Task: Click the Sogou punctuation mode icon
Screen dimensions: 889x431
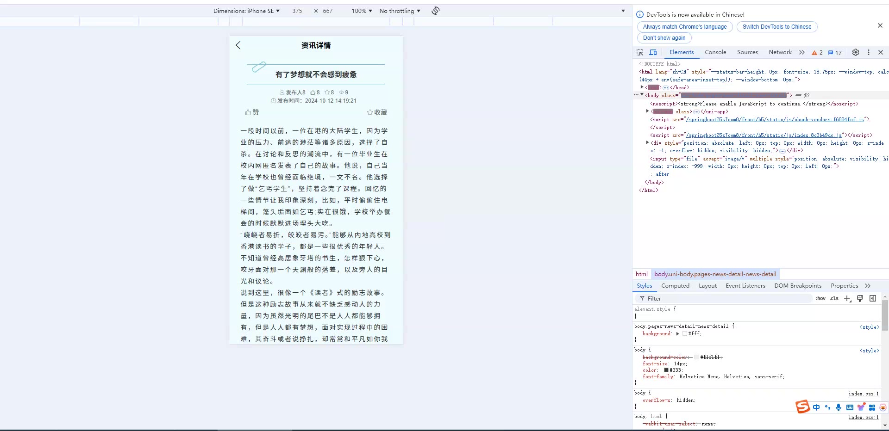Action: point(827,407)
